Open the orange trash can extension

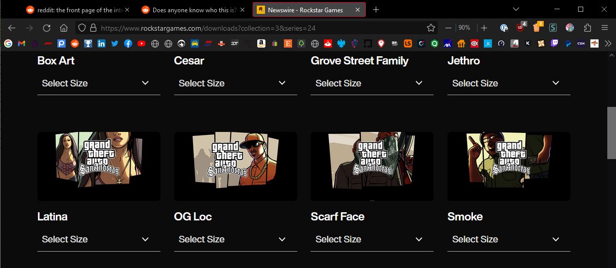coord(537,28)
